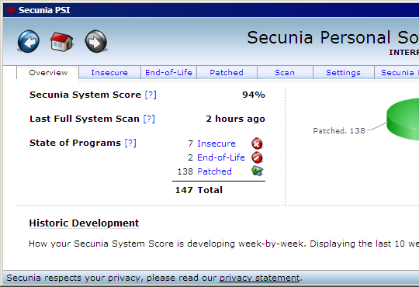
Task: Open the home page via house icon
Action: [x=62, y=42]
